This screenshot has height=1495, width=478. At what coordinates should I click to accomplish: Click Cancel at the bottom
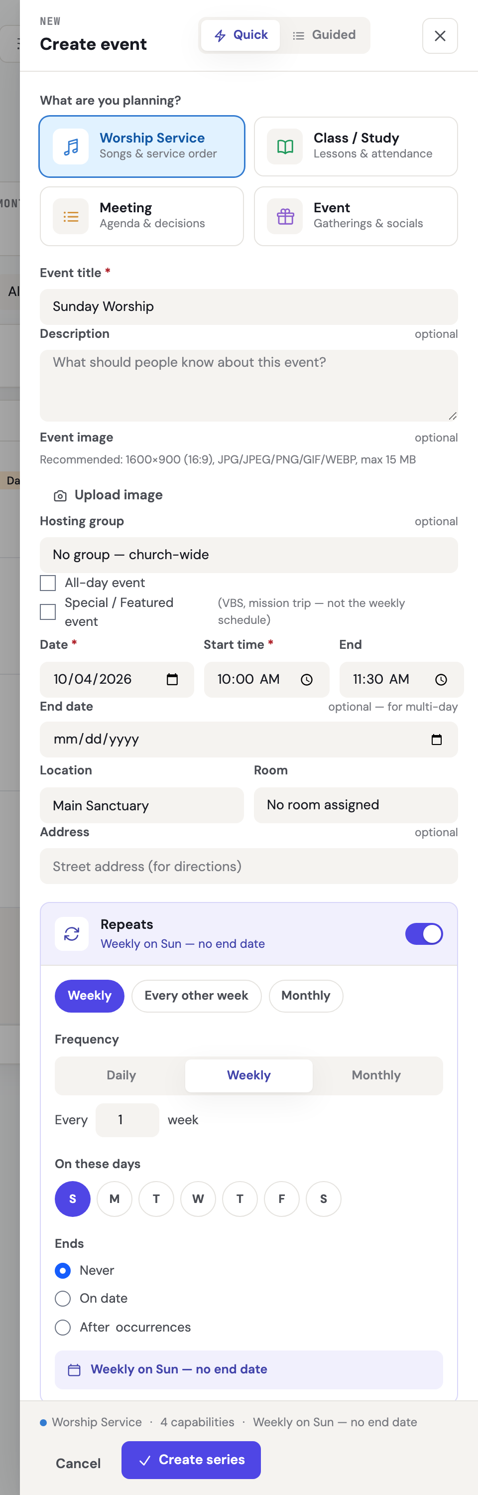click(x=78, y=1463)
